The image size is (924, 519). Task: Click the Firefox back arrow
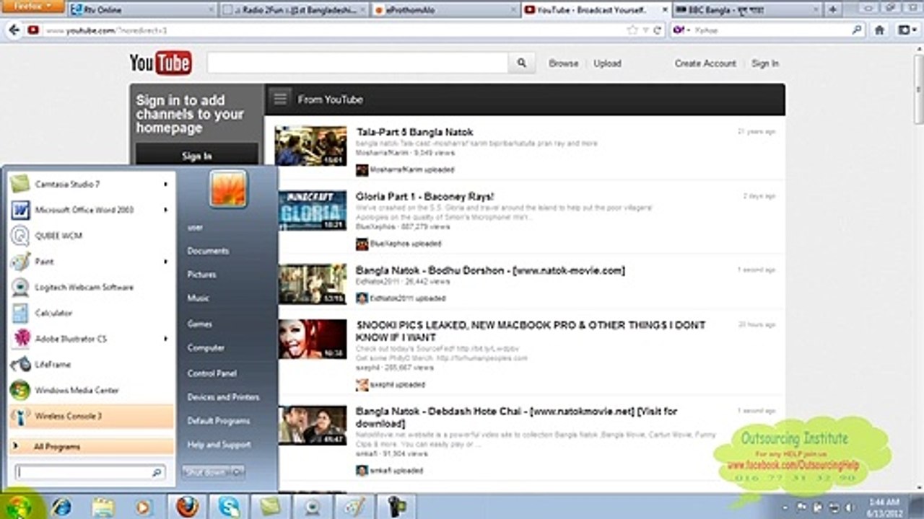(x=12, y=30)
